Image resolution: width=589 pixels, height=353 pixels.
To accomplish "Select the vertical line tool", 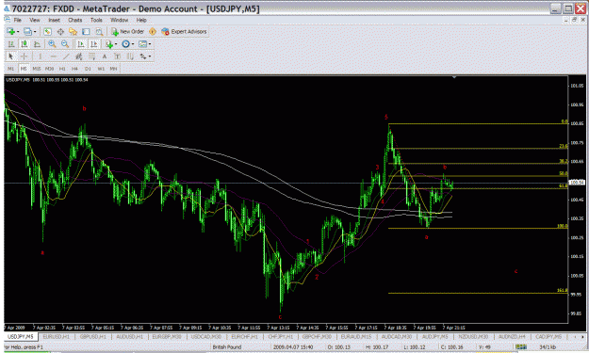I will (40, 56).
